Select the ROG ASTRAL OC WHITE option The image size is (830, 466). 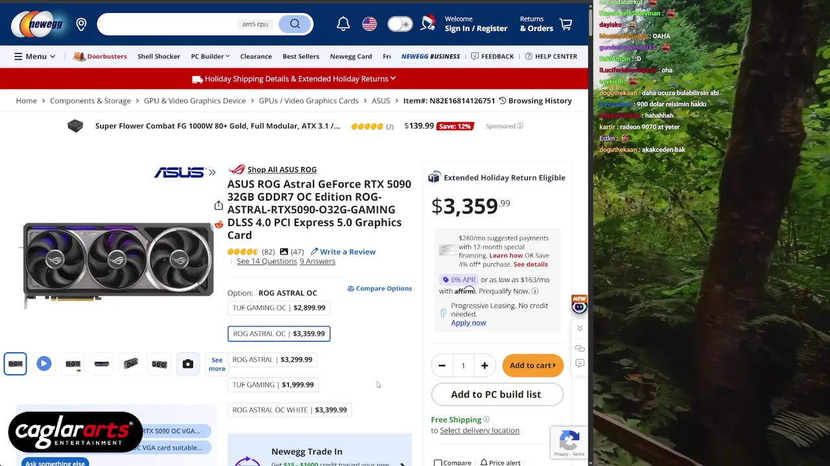point(290,410)
